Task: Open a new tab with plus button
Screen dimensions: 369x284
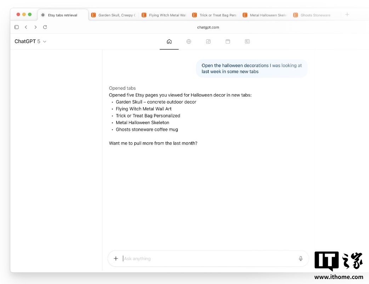Action: (x=347, y=15)
